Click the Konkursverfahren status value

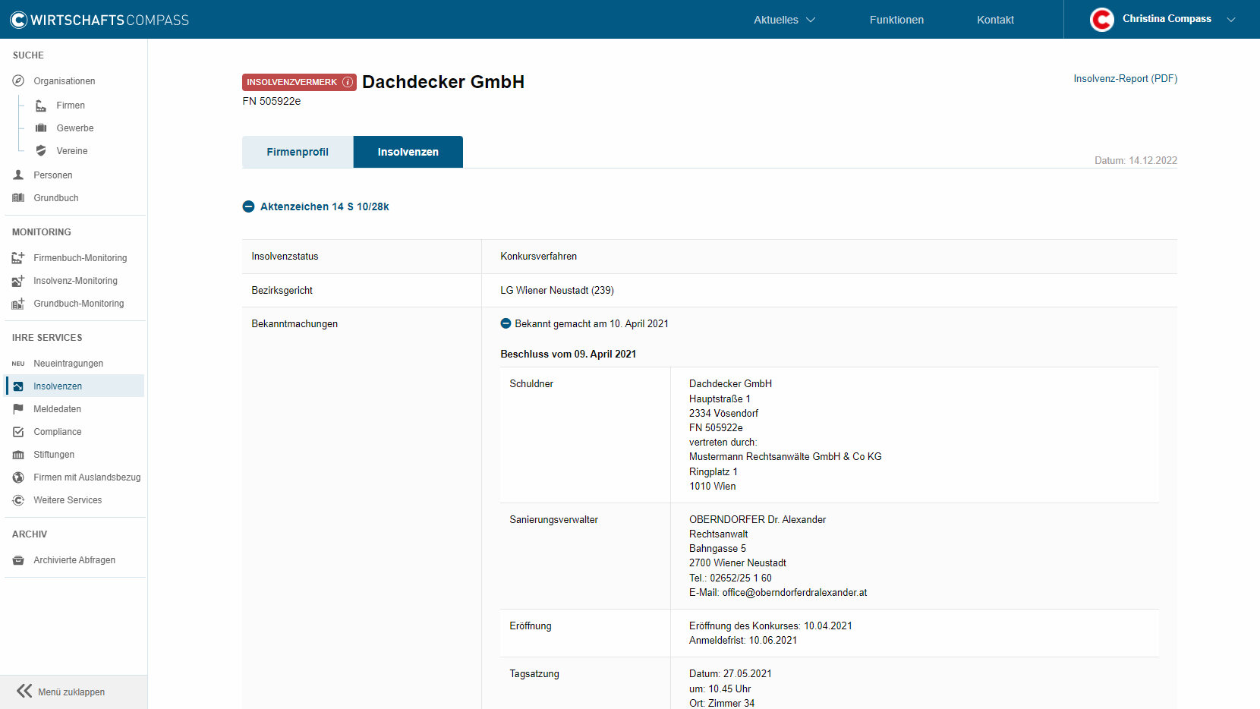click(x=539, y=257)
